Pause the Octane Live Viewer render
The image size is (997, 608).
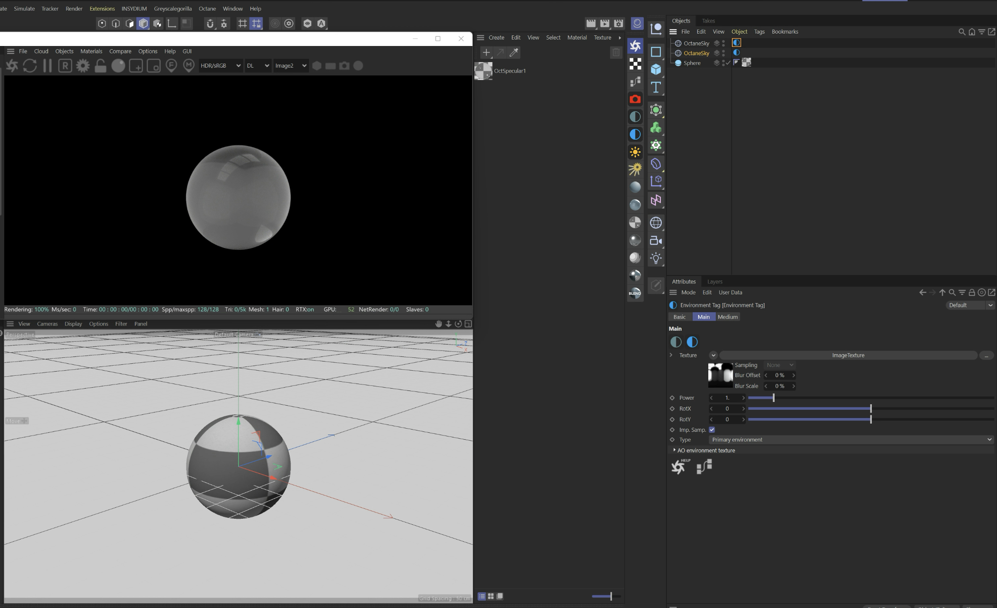click(x=47, y=66)
